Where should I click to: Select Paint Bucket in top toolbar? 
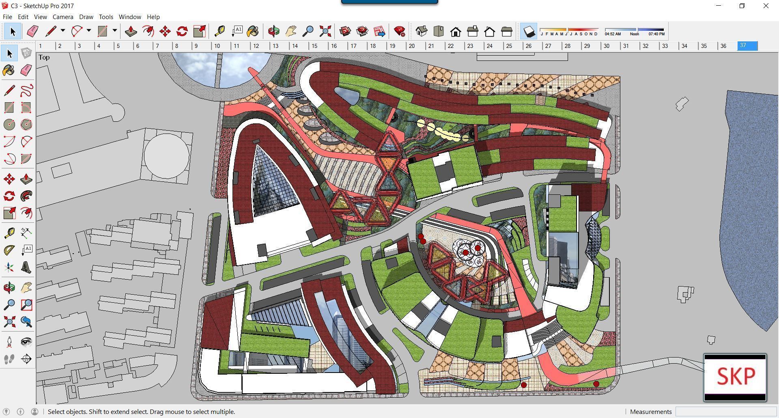(x=253, y=31)
